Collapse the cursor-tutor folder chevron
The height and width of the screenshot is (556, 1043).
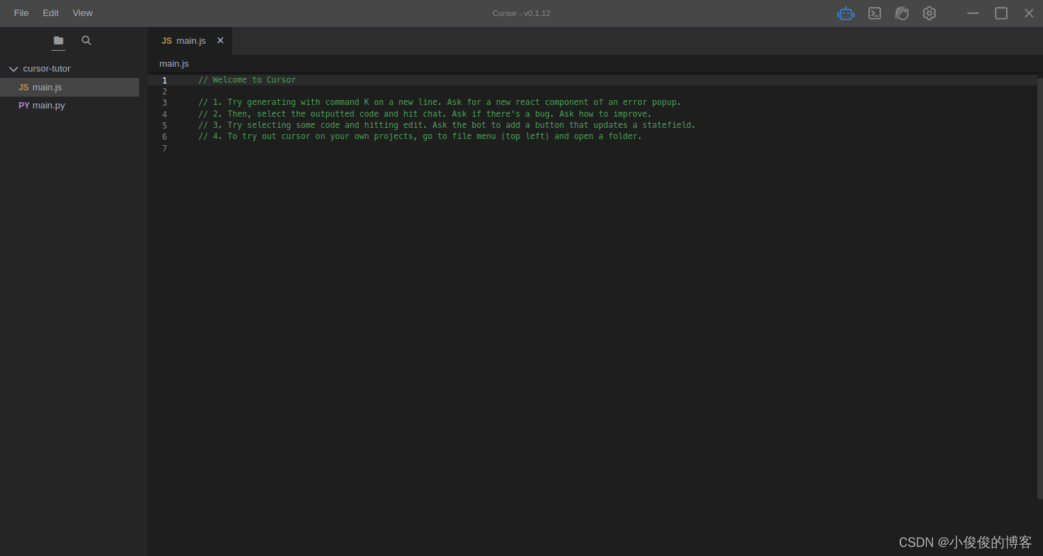[x=13, y=69]
